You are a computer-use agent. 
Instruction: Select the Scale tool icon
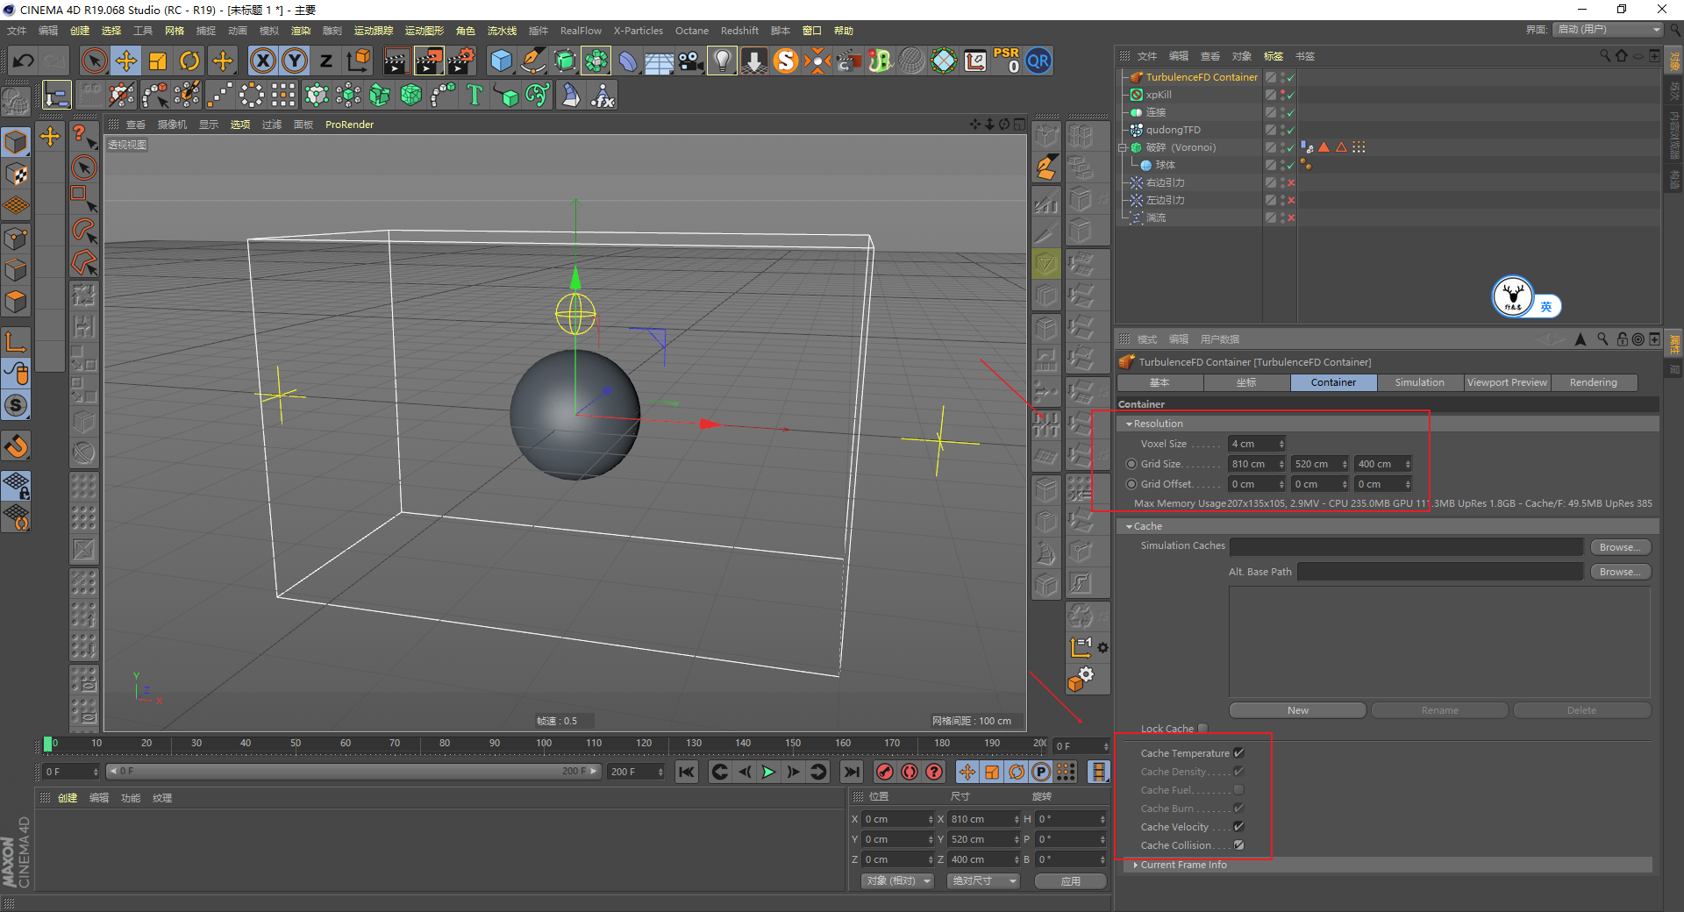(158, 61)
